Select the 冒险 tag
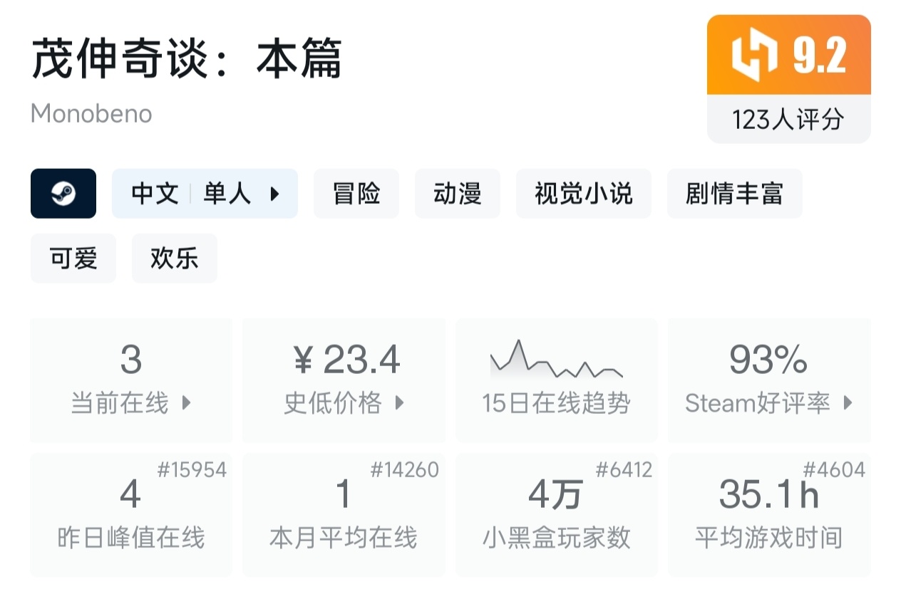901x589 pixels. pyautogui.click(x=356, y=194)
